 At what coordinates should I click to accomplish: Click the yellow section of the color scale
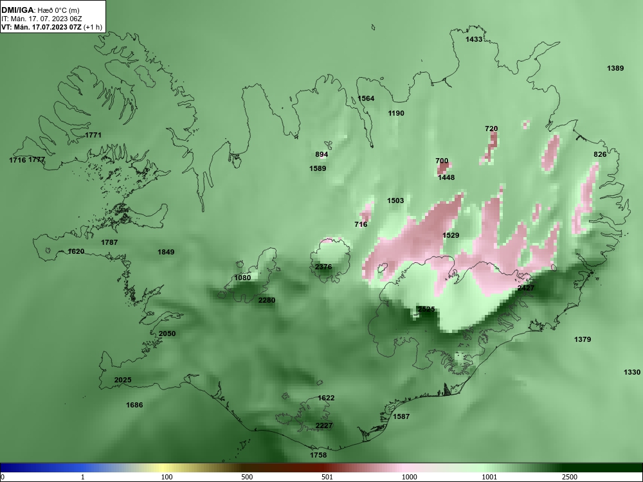164,468
